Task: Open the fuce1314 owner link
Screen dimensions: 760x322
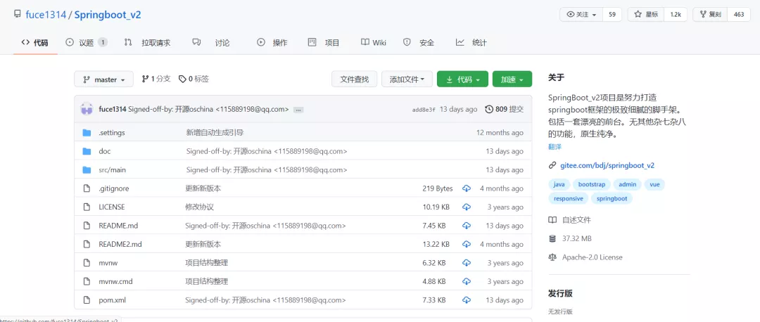Action: tap(46, 15)
